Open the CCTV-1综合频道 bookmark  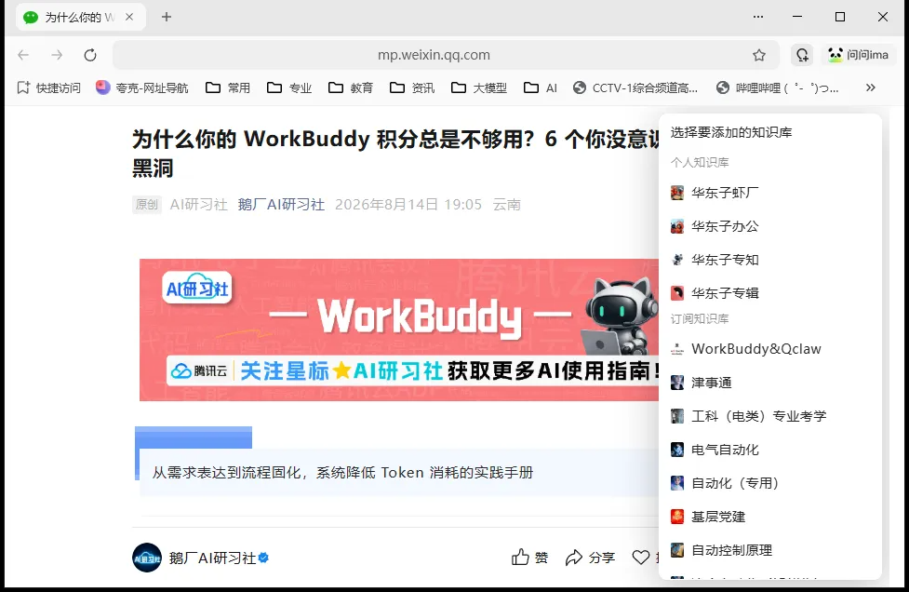click(635, 87)
